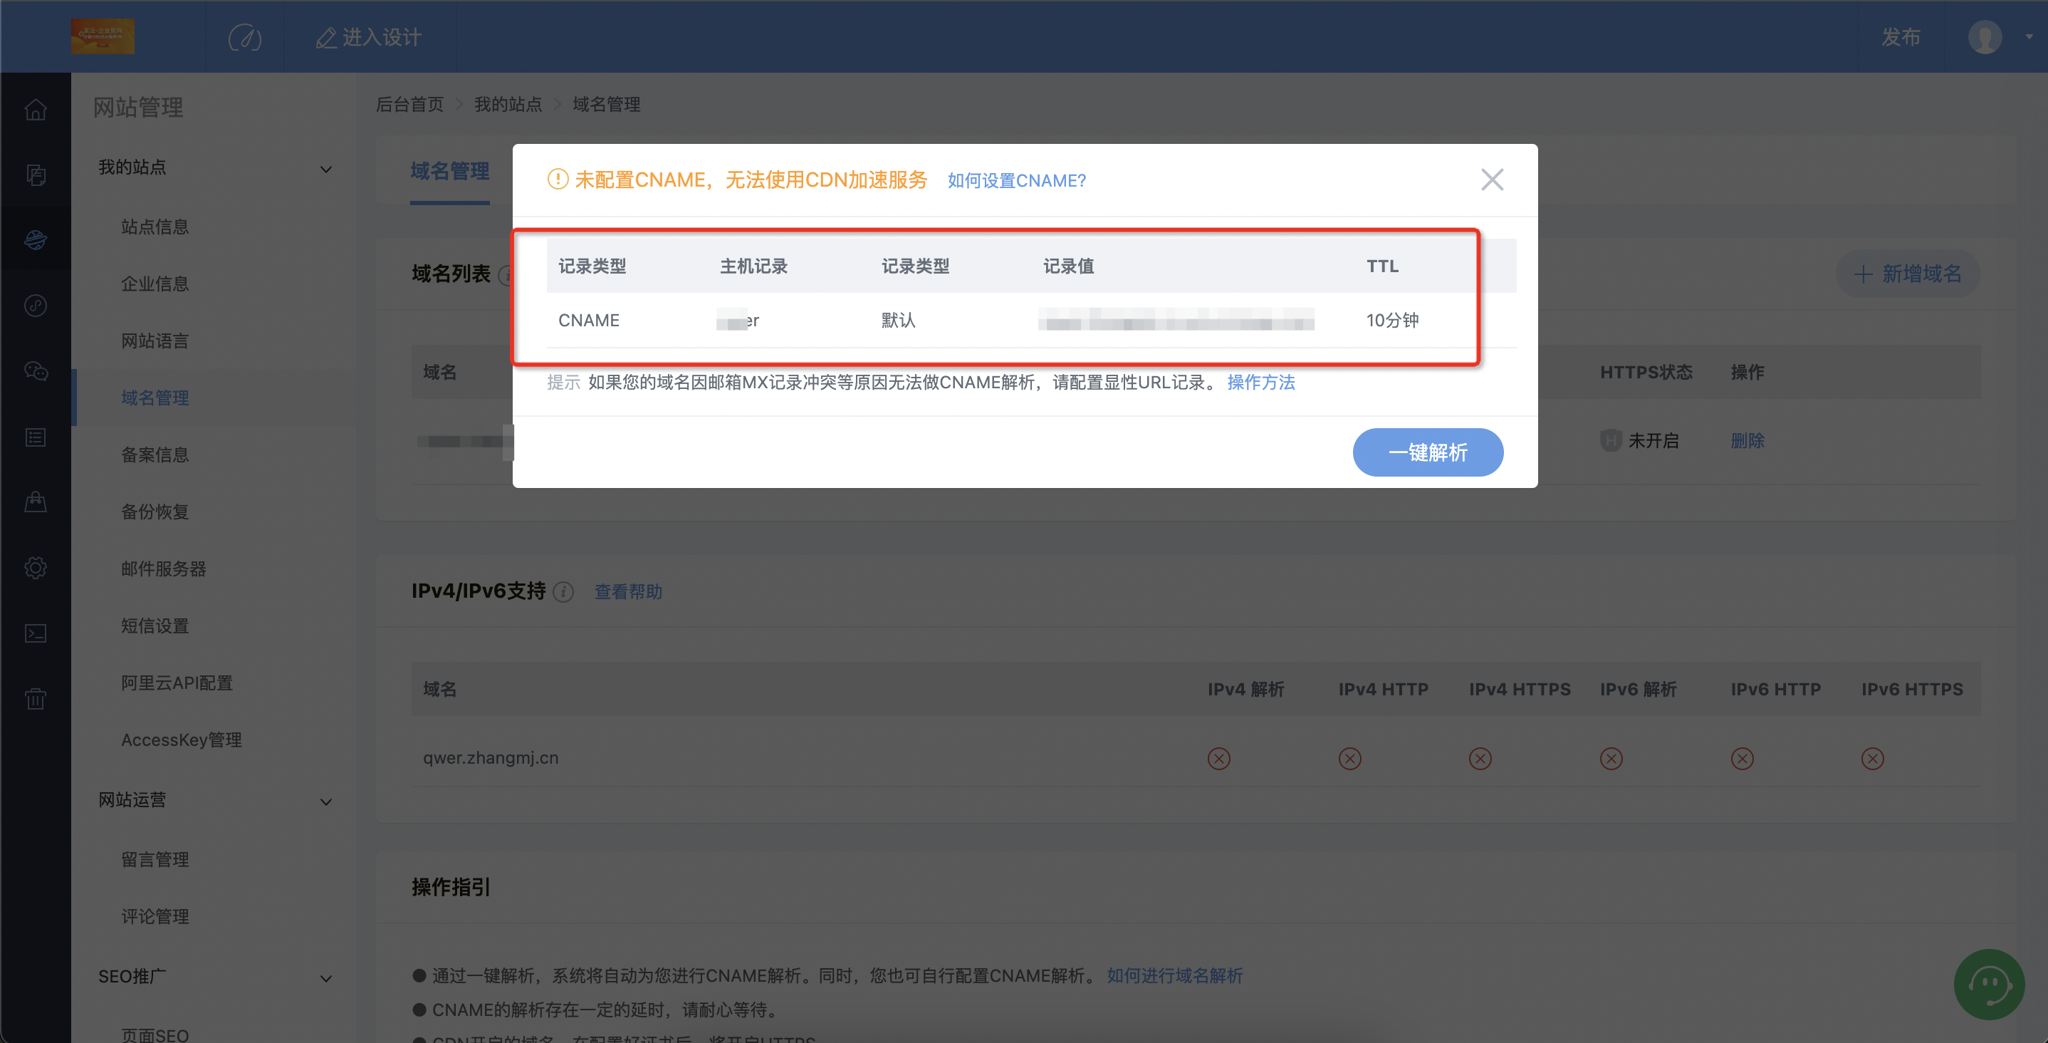Click the info icon beside IPv4/IPv6支持

point(563,592)
